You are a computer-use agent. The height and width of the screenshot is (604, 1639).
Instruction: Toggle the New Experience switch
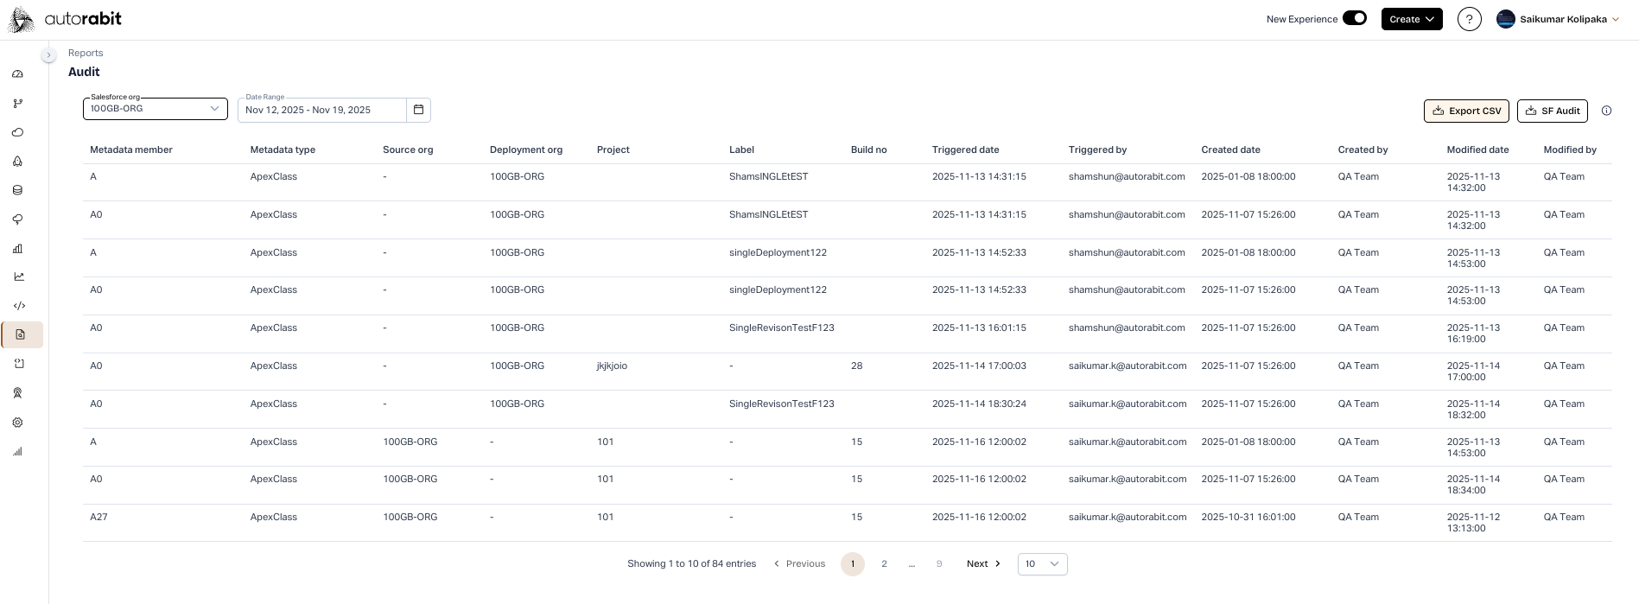tap(1354, 18)
